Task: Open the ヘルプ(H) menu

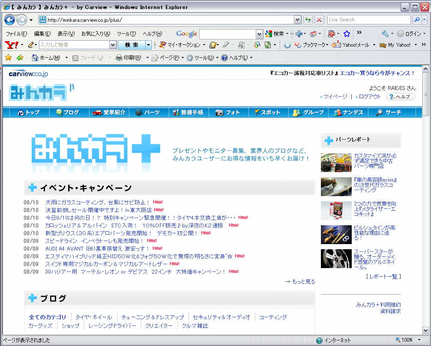Action: (x=152, y=34)
